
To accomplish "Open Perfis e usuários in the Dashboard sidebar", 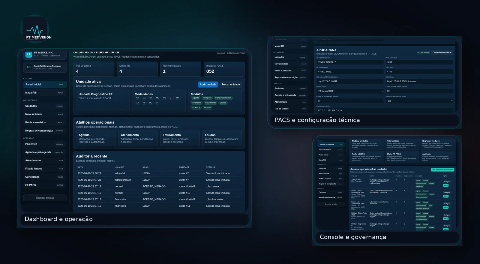I will [x=45, y=122].
